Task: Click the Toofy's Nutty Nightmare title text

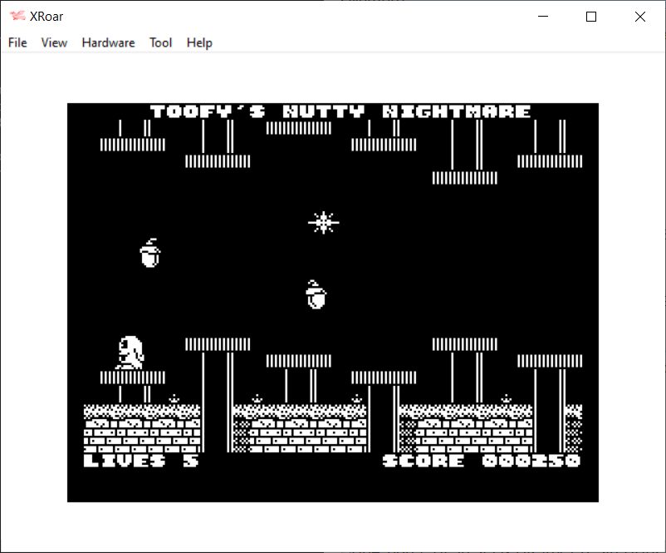Action: [x=340, y=111]
